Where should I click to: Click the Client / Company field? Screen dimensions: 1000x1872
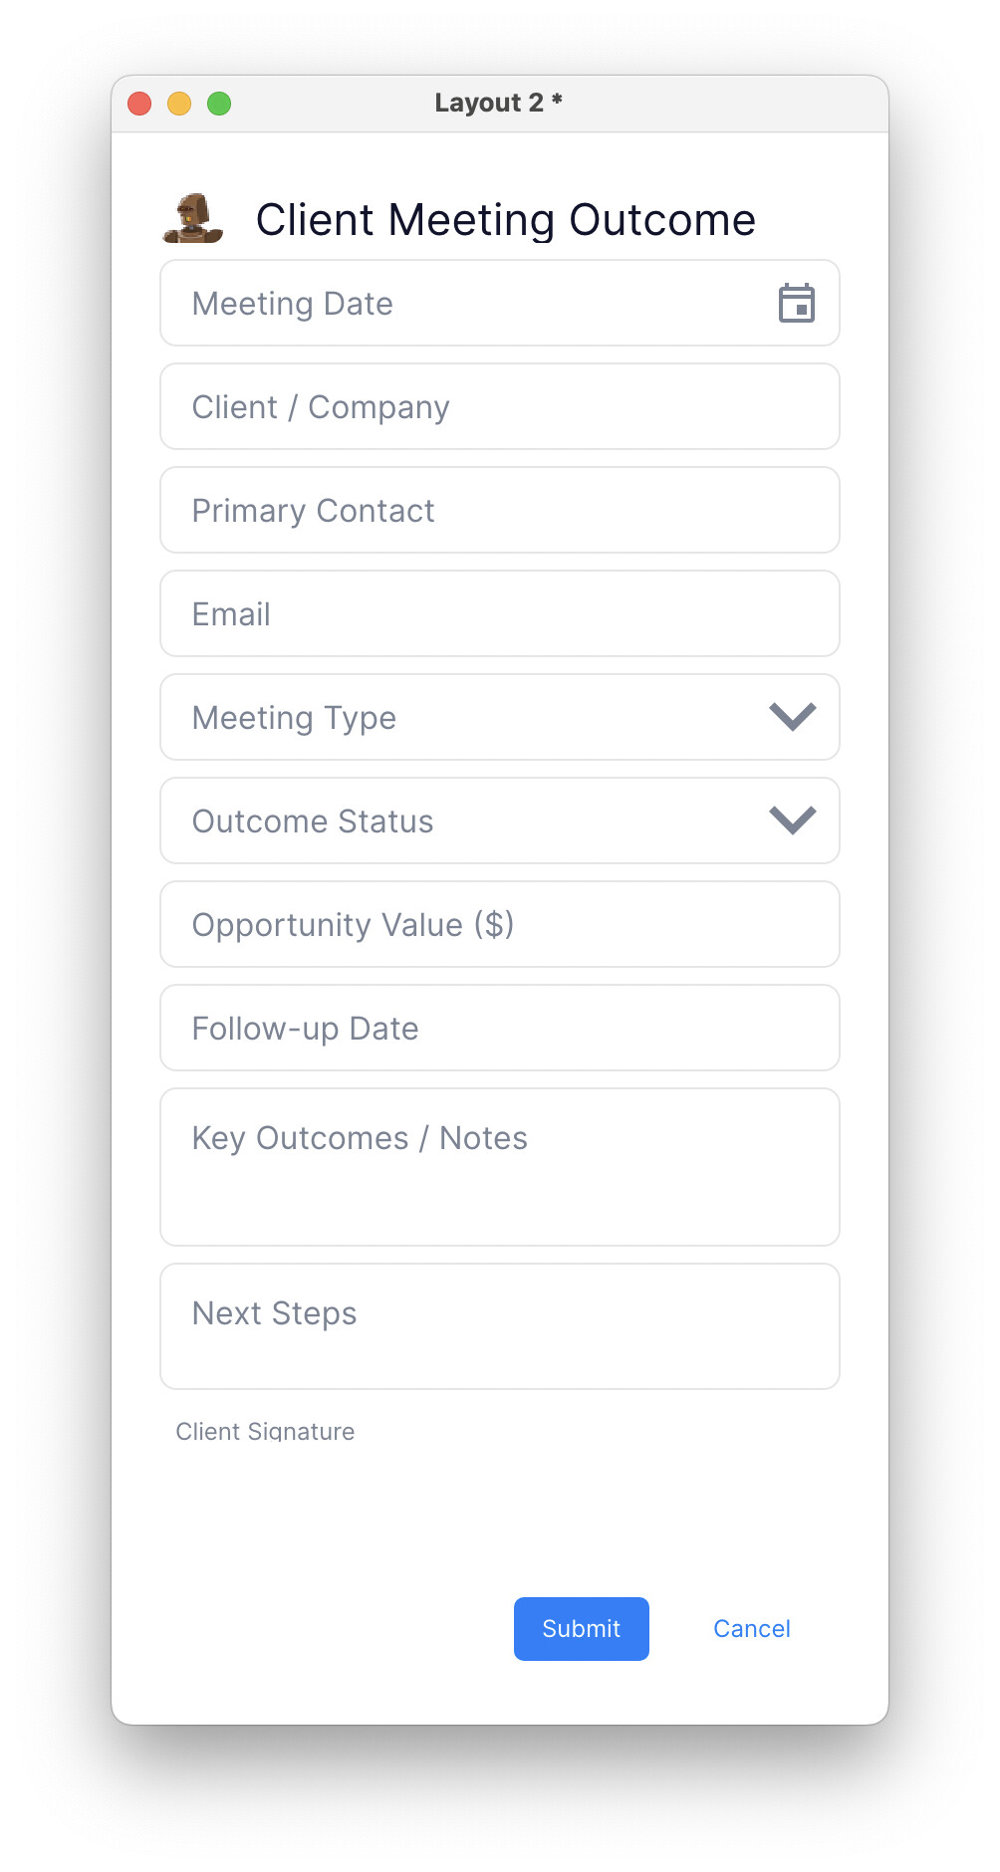(499, 407)
